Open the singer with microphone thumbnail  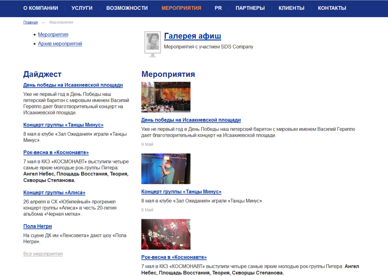(x=166, y=169)
